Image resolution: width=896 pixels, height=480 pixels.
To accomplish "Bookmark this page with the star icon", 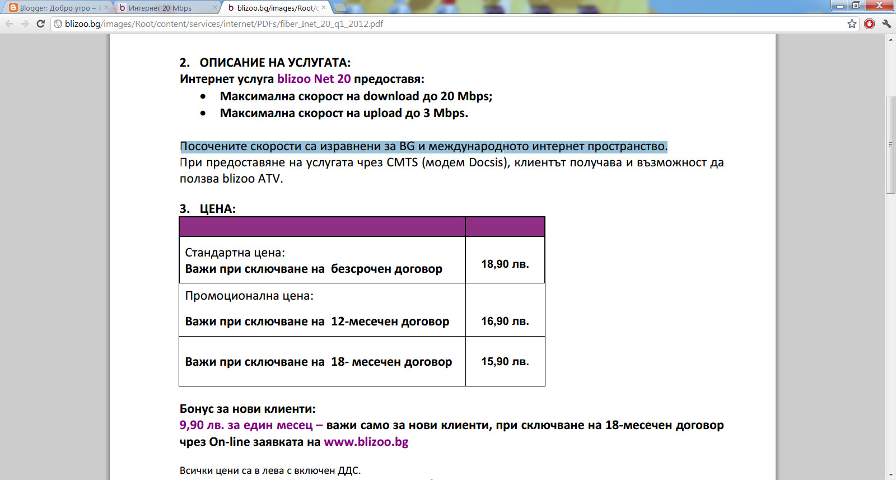I will click(852, 24).
